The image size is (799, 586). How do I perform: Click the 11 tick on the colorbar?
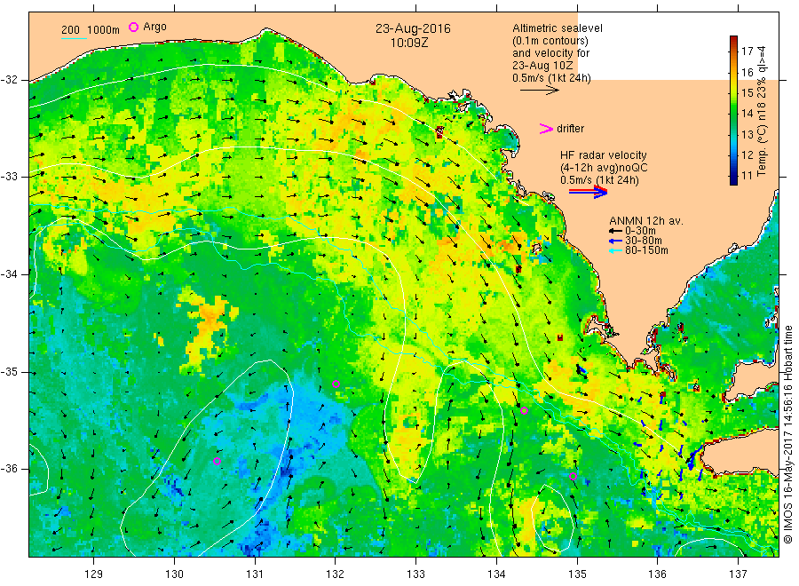pos(747,176)
